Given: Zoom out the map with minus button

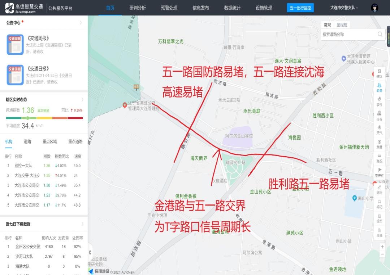Looking at the screenshot, I should [x=382, y=254].
